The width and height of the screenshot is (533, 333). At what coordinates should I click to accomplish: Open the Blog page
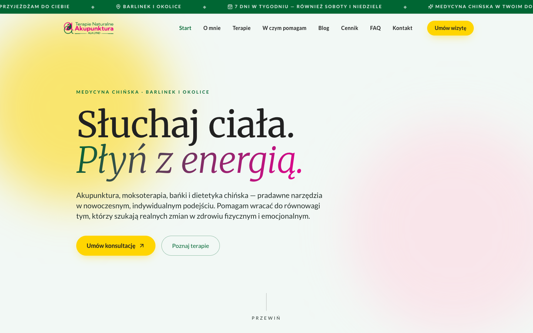[324, 28]
